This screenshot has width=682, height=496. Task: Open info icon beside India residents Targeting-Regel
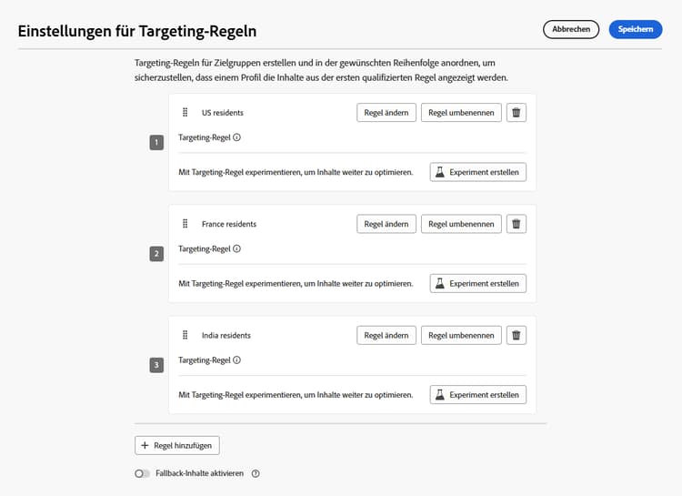(236, 359)
